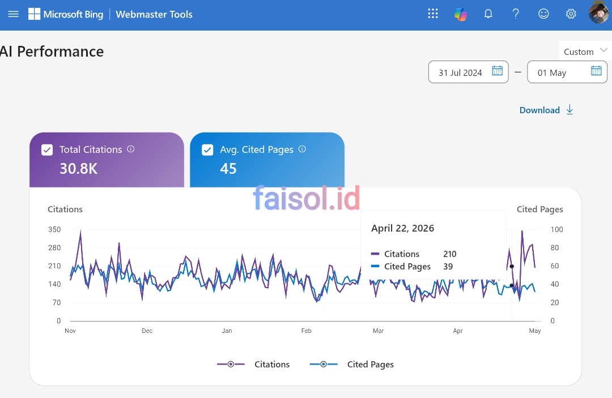This screenshot has height=398, width=612.
Task: Open the help question mark icon
Action: [516, 14]
